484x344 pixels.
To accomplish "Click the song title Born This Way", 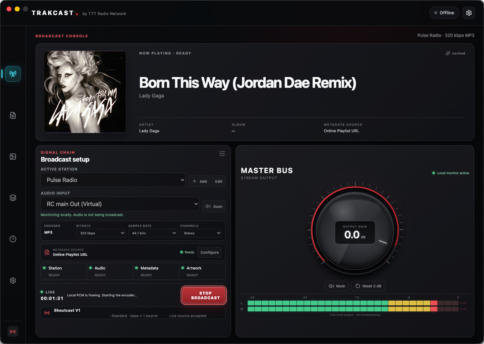I will (x=248, y=83).
